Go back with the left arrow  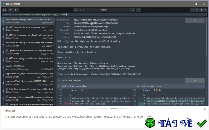(x=10, y=10)
